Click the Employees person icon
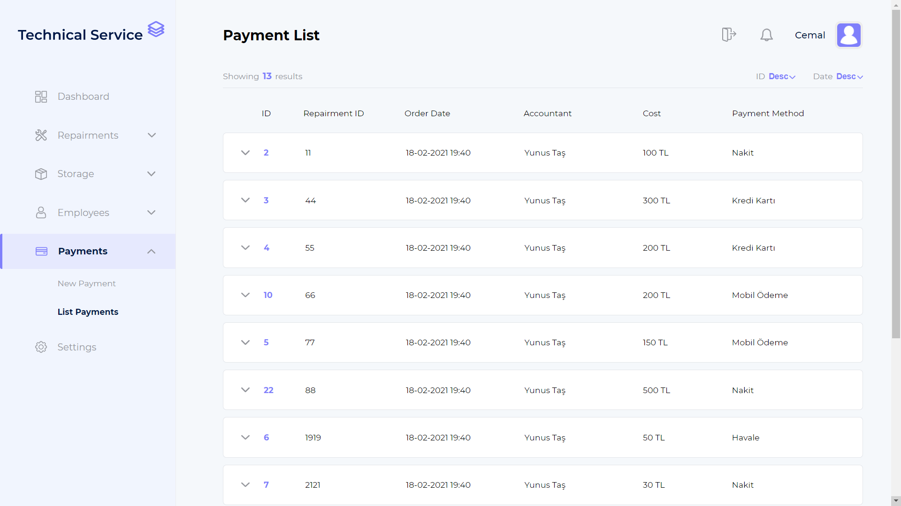The image size is (901, 506). [41, 213]
